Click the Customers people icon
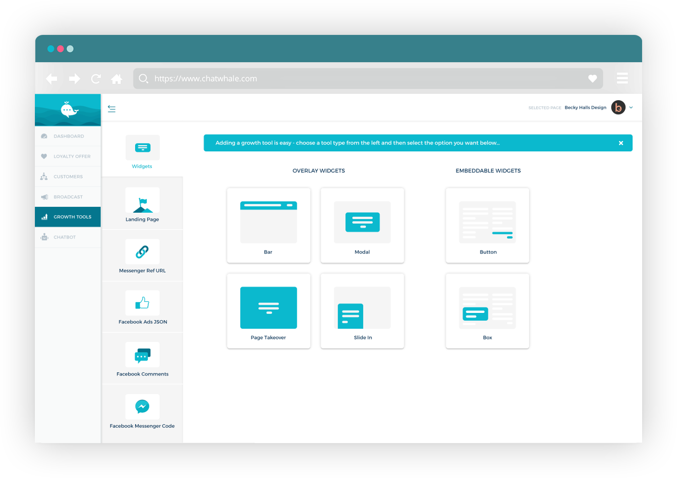This screenshot has width=677, height=478. 44,176
